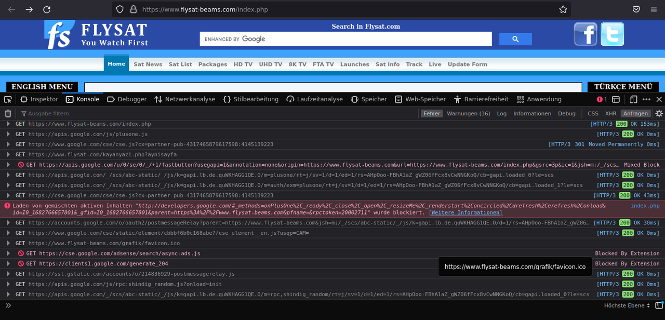665x320 pixels.
Task: Open the Update Form link
Action: [468, 64]
